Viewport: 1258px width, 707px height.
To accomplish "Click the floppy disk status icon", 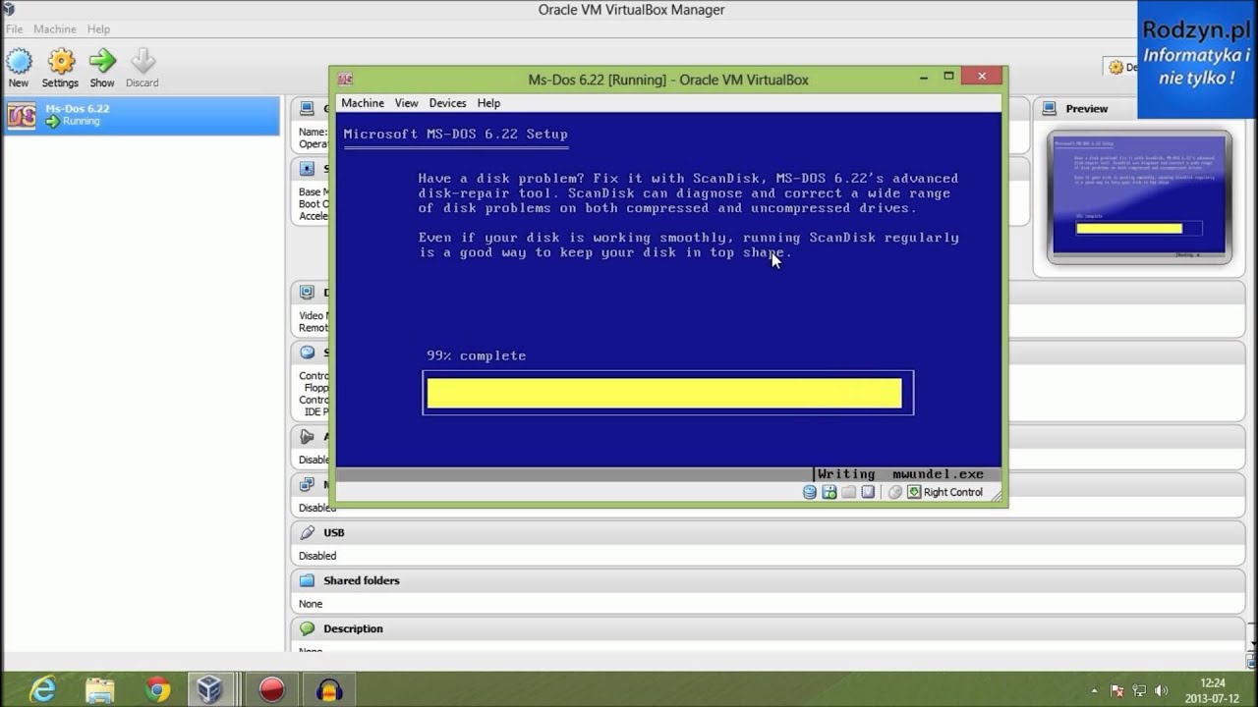I will 829,492.
